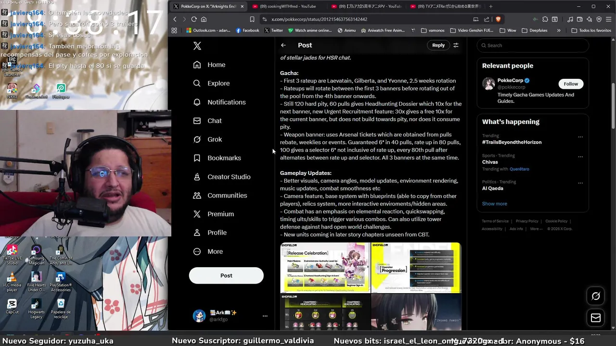This screenshot has height=346, width=616.
Task: Open account menu dots beside @arkfgo
Action: point(265,316)
